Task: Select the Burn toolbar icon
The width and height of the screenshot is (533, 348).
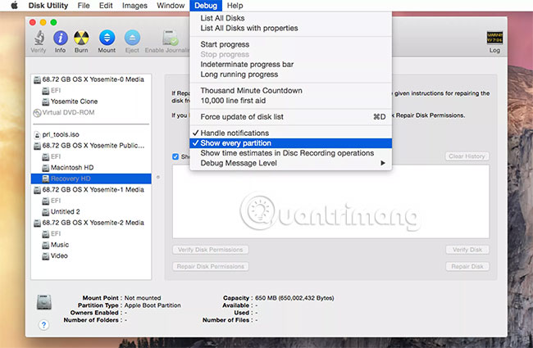Action: (x=81, y=38)
